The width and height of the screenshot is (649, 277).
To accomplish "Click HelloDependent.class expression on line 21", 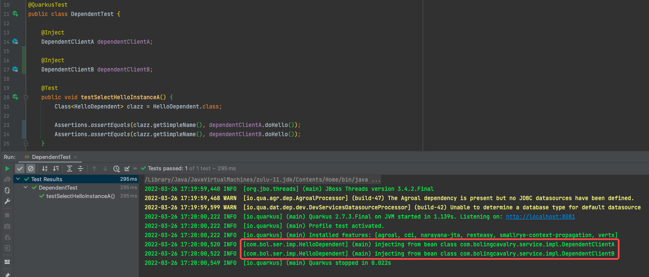I will point(186,106).
